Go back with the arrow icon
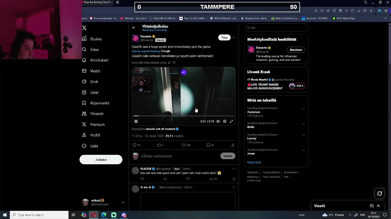391x219 pixels. pyautogui.click(x=133, y=28)
